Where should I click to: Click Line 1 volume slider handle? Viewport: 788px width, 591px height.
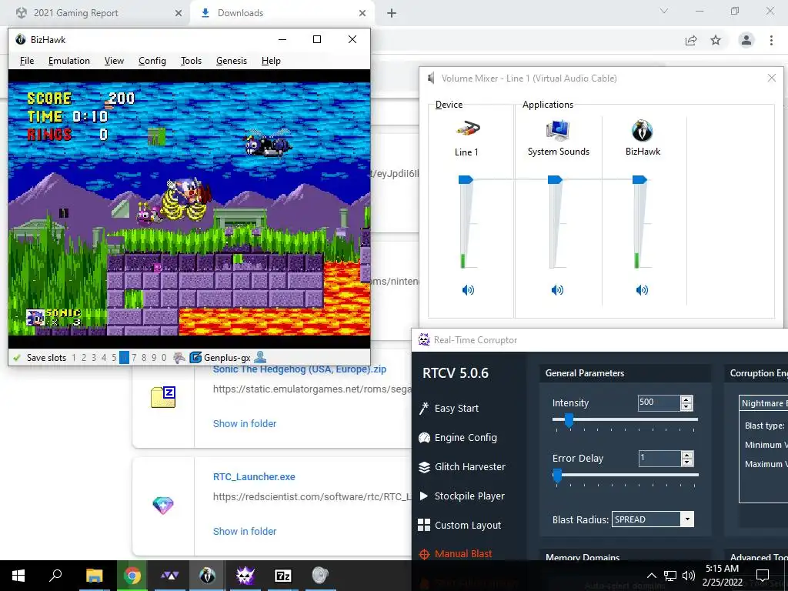pos(466,179)
